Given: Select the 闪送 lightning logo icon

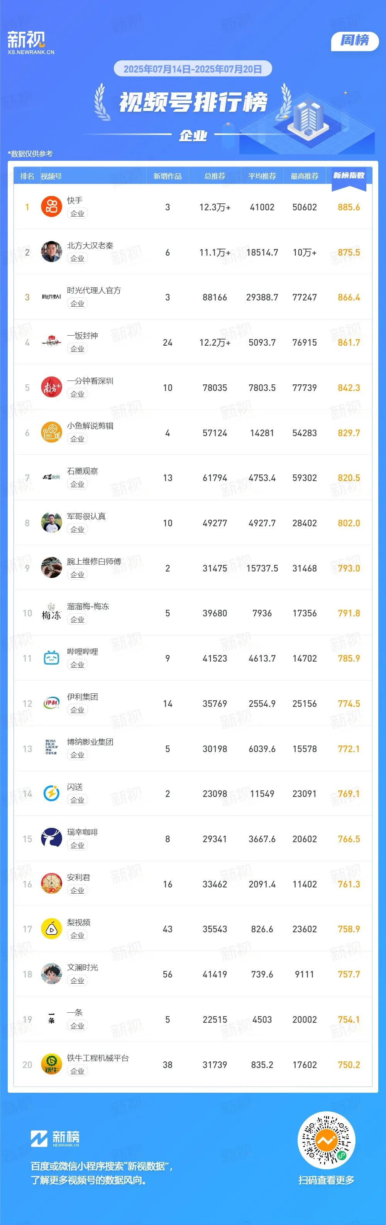Looking at the screenshot, I should (x=51, y=794).
